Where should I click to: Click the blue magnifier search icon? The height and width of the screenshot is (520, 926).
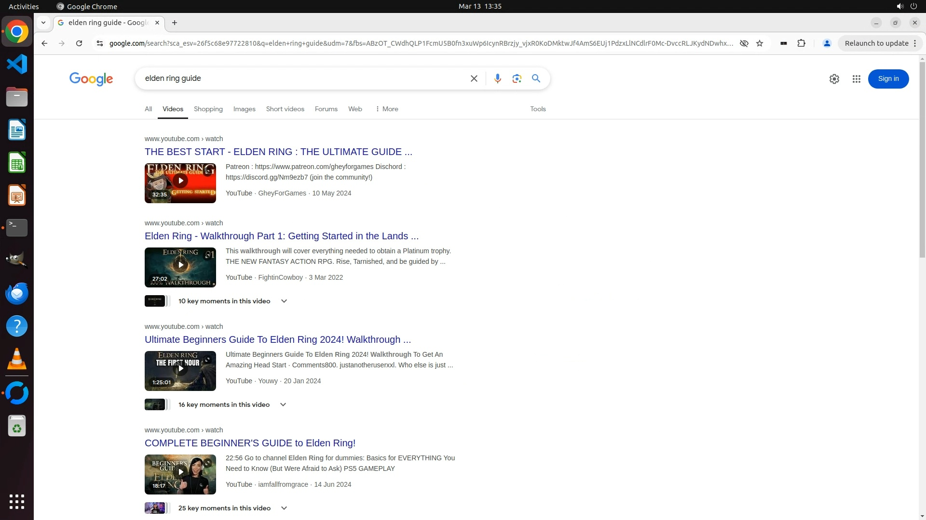(x=536, y=78)
